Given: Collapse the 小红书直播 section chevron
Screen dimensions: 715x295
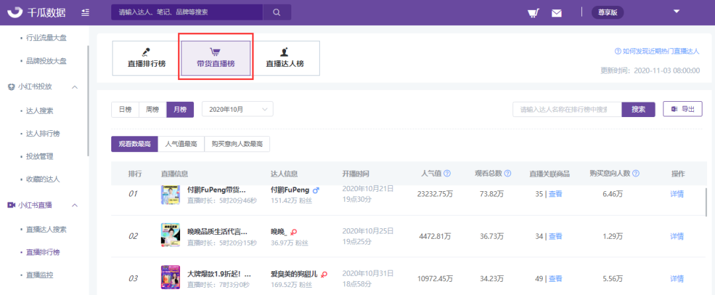Looking at the screenshot, I should (x=75, y=205).
